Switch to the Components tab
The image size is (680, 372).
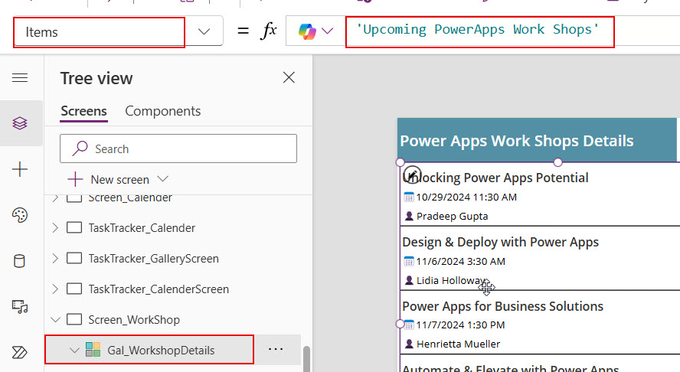click(162, 111)
